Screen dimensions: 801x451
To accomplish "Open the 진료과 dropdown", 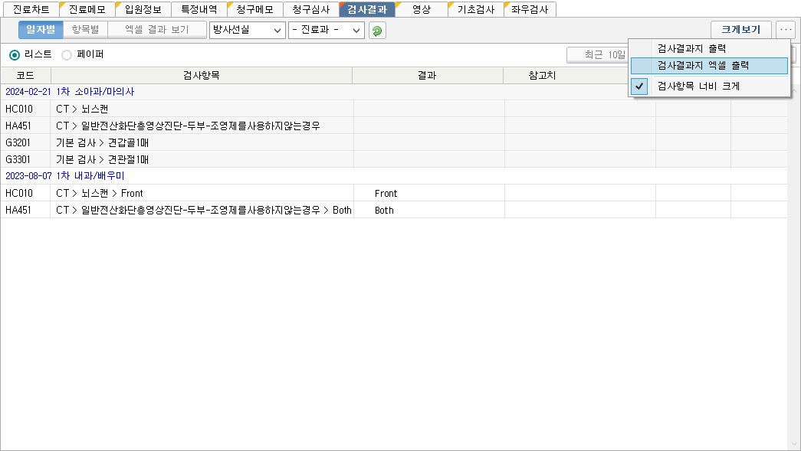I will 326,31.
